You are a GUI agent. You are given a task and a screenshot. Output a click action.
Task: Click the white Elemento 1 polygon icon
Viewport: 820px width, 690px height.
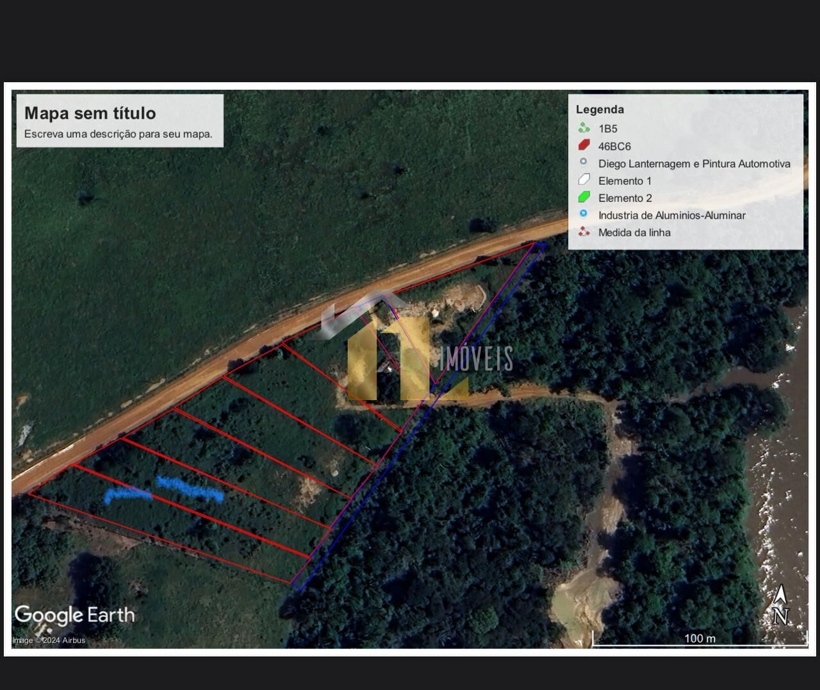point(584,180)
